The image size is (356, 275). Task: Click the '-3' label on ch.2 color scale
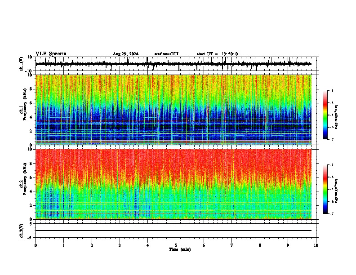331,165
